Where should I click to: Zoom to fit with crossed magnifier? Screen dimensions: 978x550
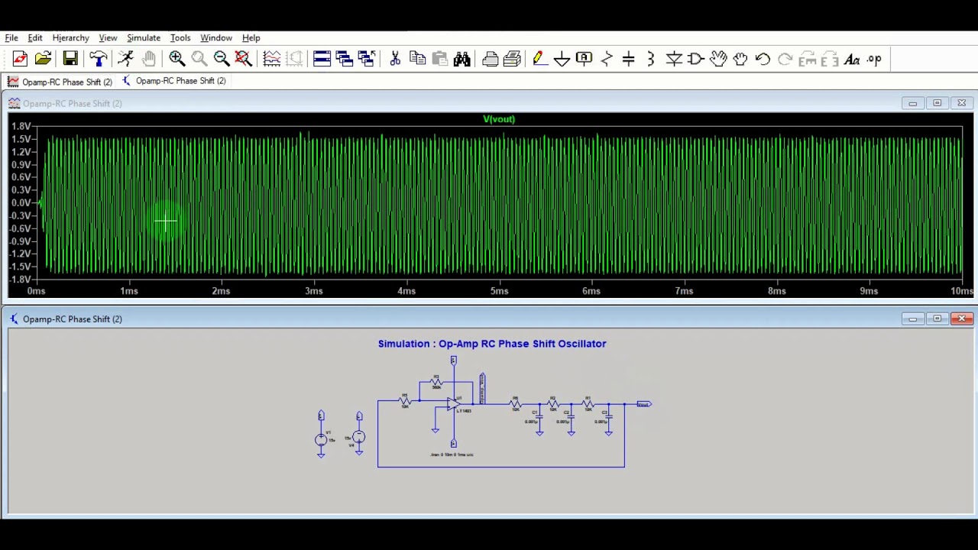[x=243, y=59]
